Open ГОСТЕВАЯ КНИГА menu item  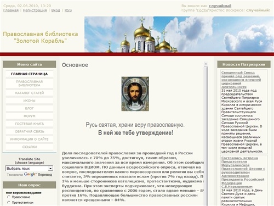point(30,124)
